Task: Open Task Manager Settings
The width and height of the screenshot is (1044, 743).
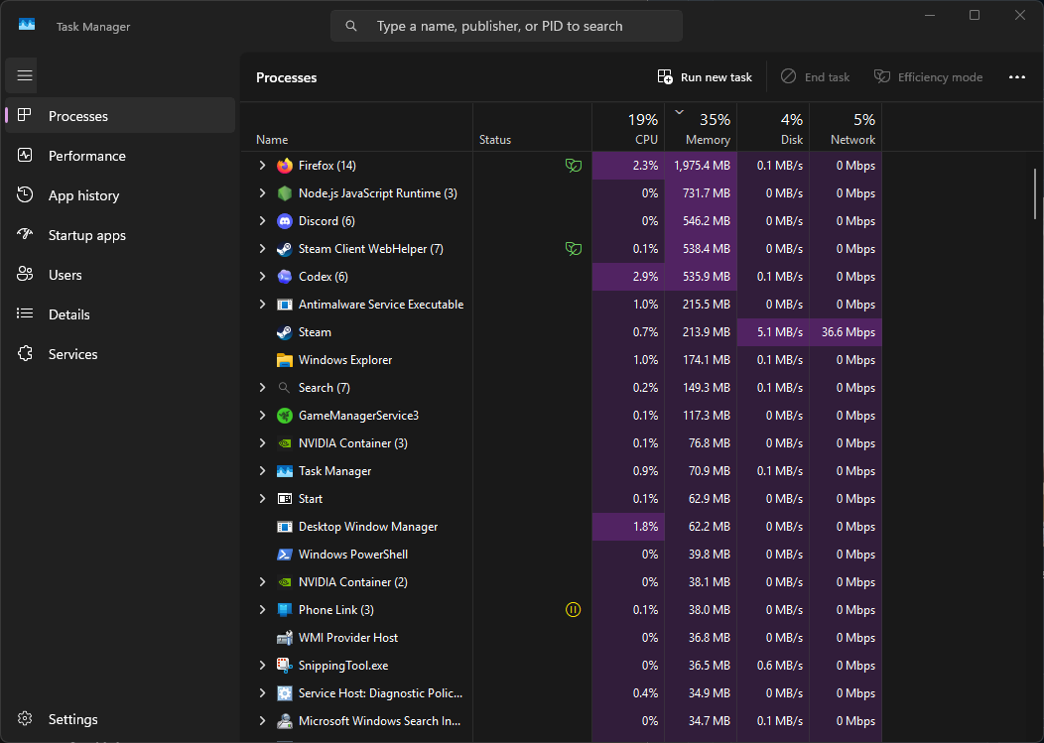Action: point(120,719)
